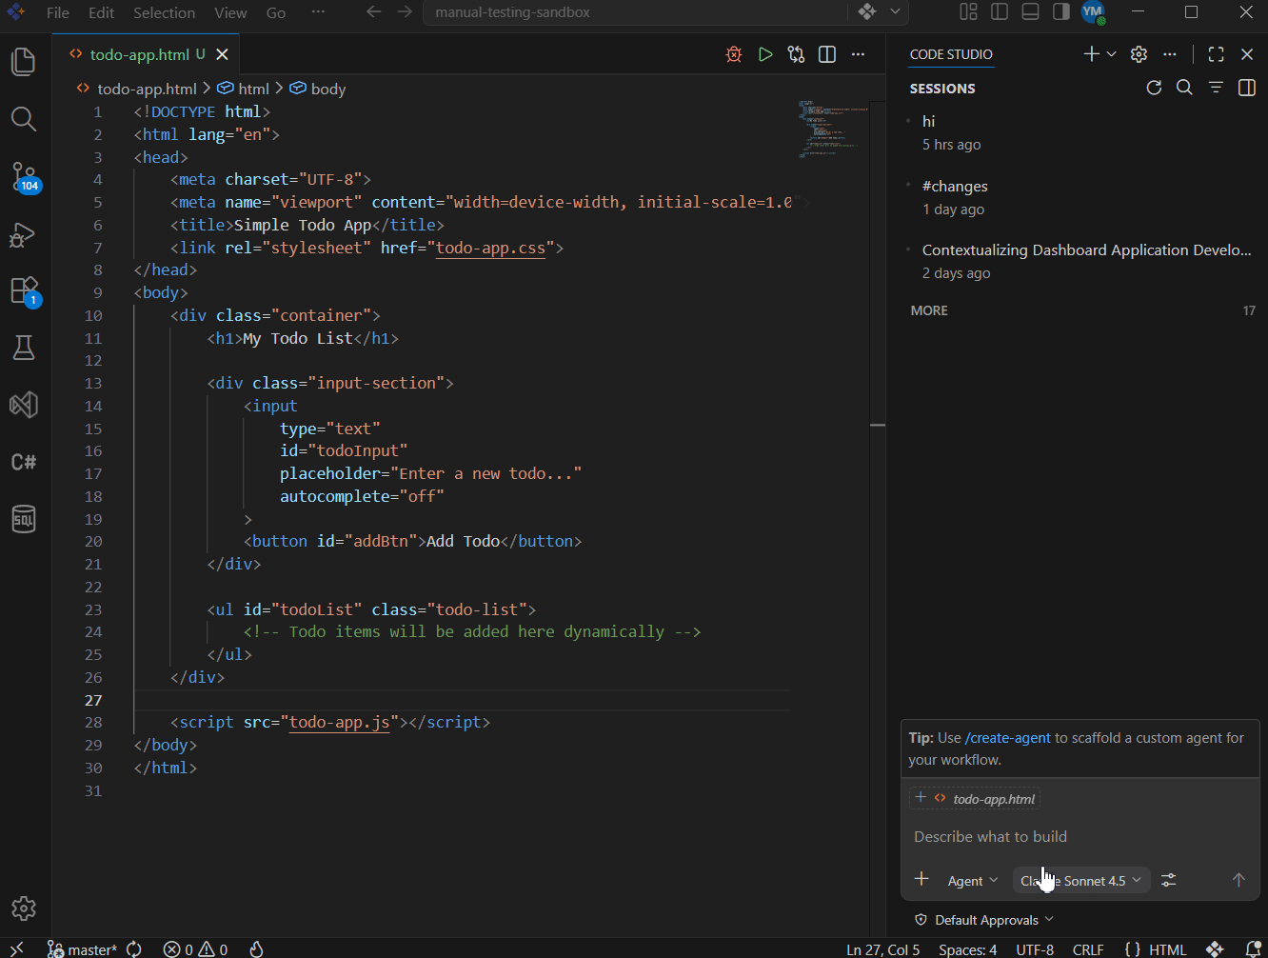This screenshot has width=1268, height=958.
Task: Open the Explorer view in activity bar
Action: pyautogui.click(x=24, y=63)
